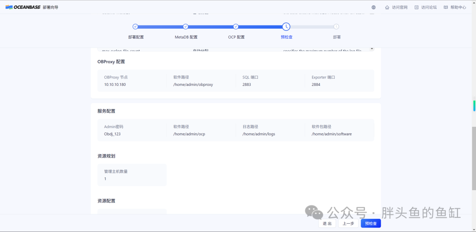Viewport: 476px width, 232px height.
Task: Click the software path /home/admin/ocp
Action: 189,134
